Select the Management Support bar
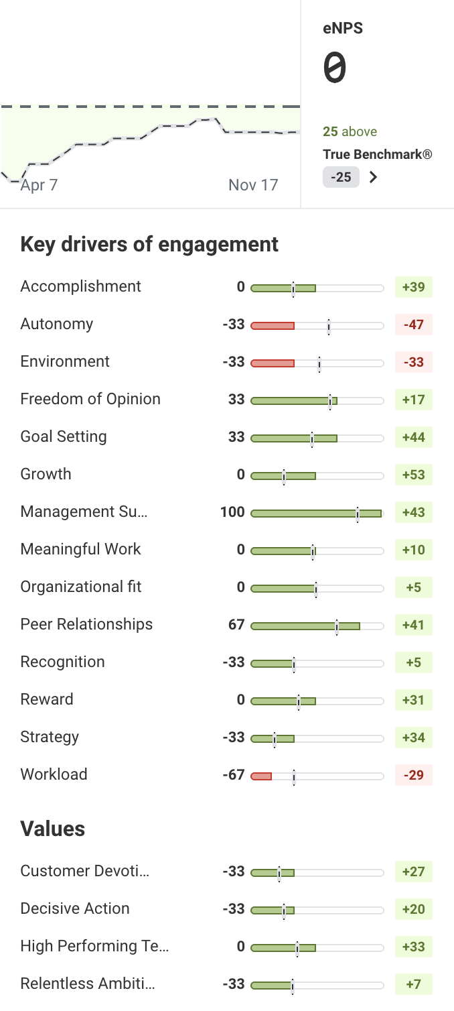Viewport: 454px width, 1011px height. click(x=317, y=514)
